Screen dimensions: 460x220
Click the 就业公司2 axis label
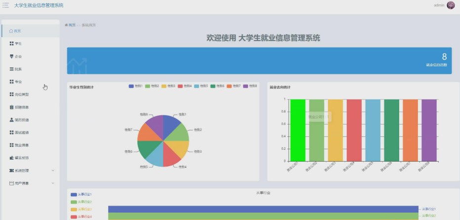tap(311, 166)
